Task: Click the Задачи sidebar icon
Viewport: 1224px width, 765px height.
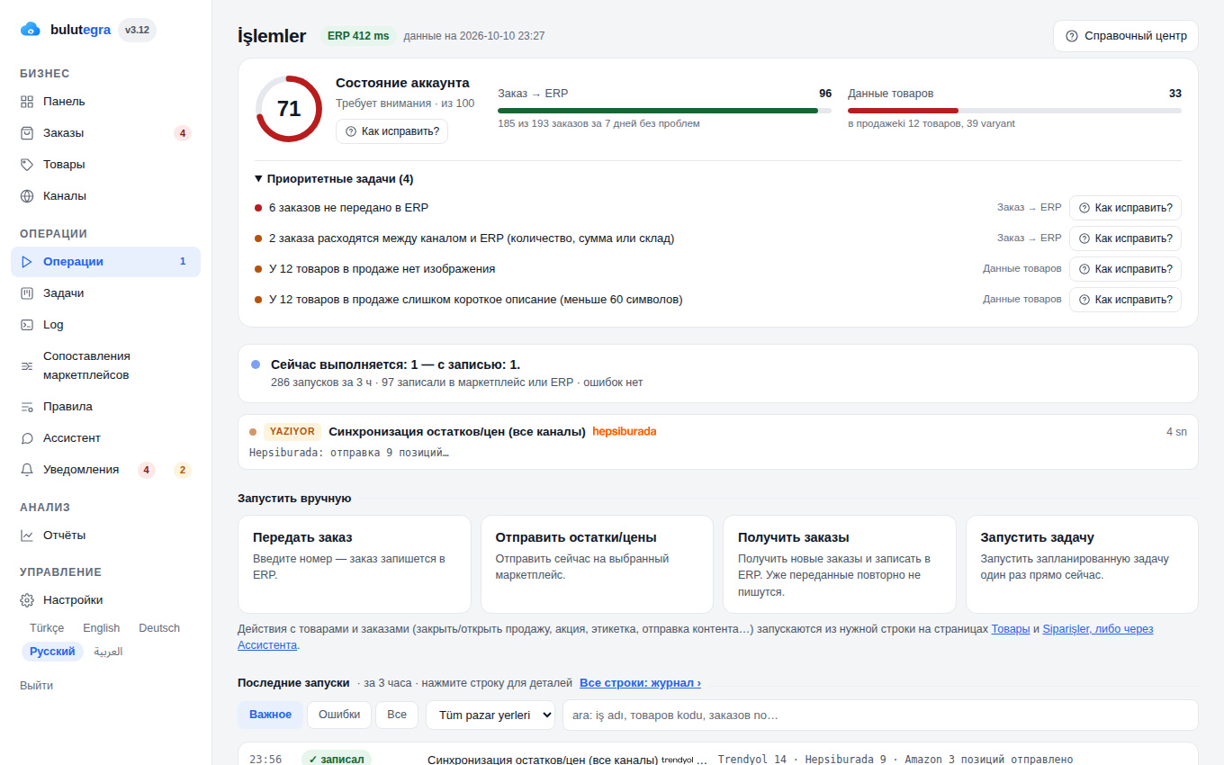Action: [x=27, y=293]
